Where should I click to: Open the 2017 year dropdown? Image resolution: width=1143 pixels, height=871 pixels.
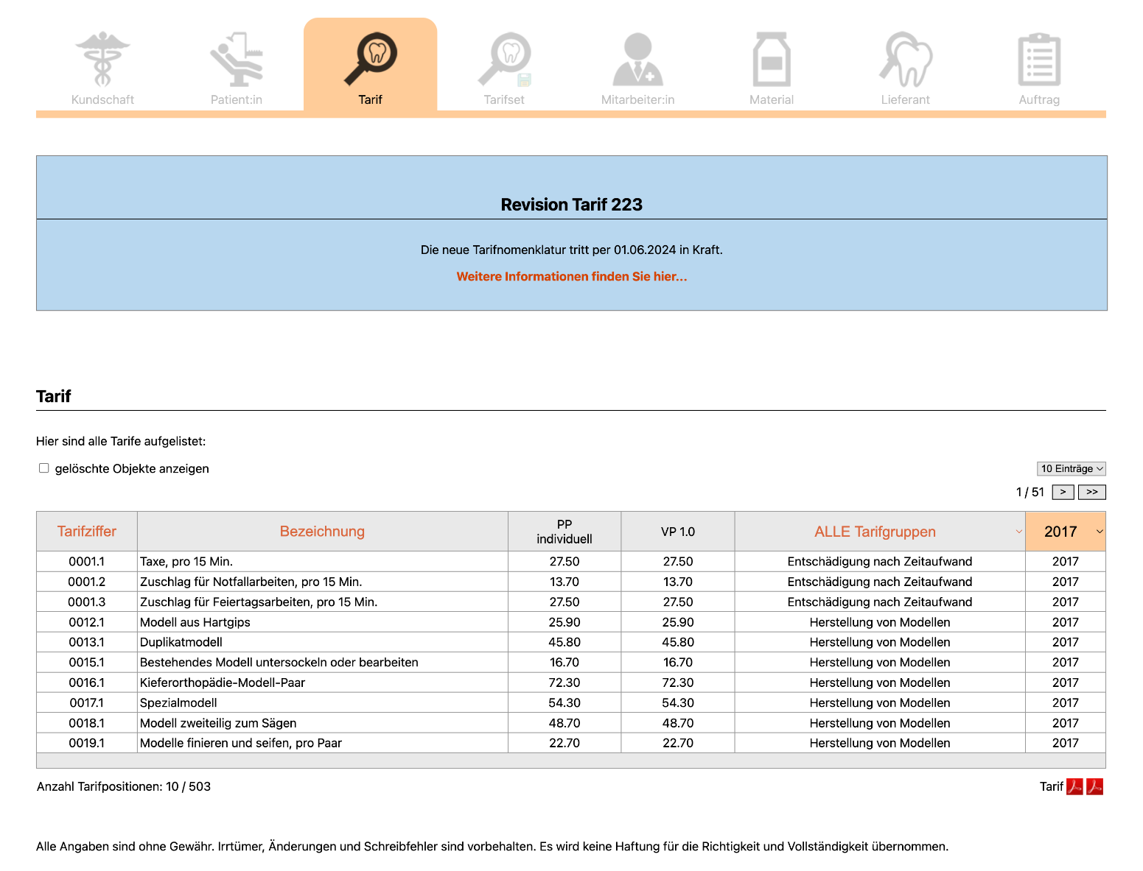pyautogui.click(x=1066, y=532)
